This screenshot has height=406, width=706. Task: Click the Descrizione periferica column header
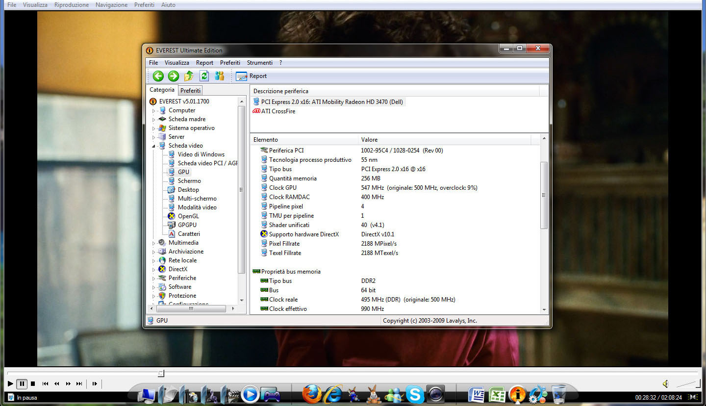point(395,91)
